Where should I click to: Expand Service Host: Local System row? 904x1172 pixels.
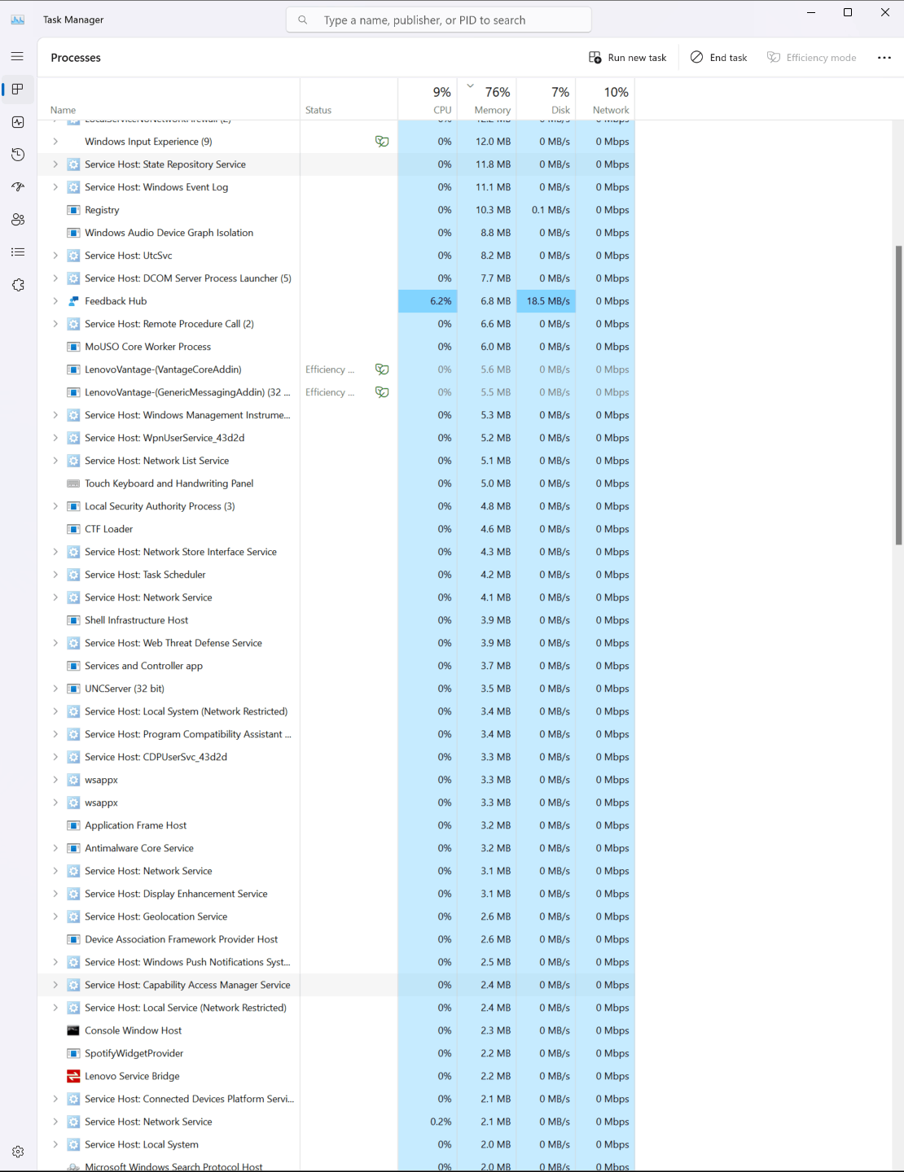tap(55, 1144)
